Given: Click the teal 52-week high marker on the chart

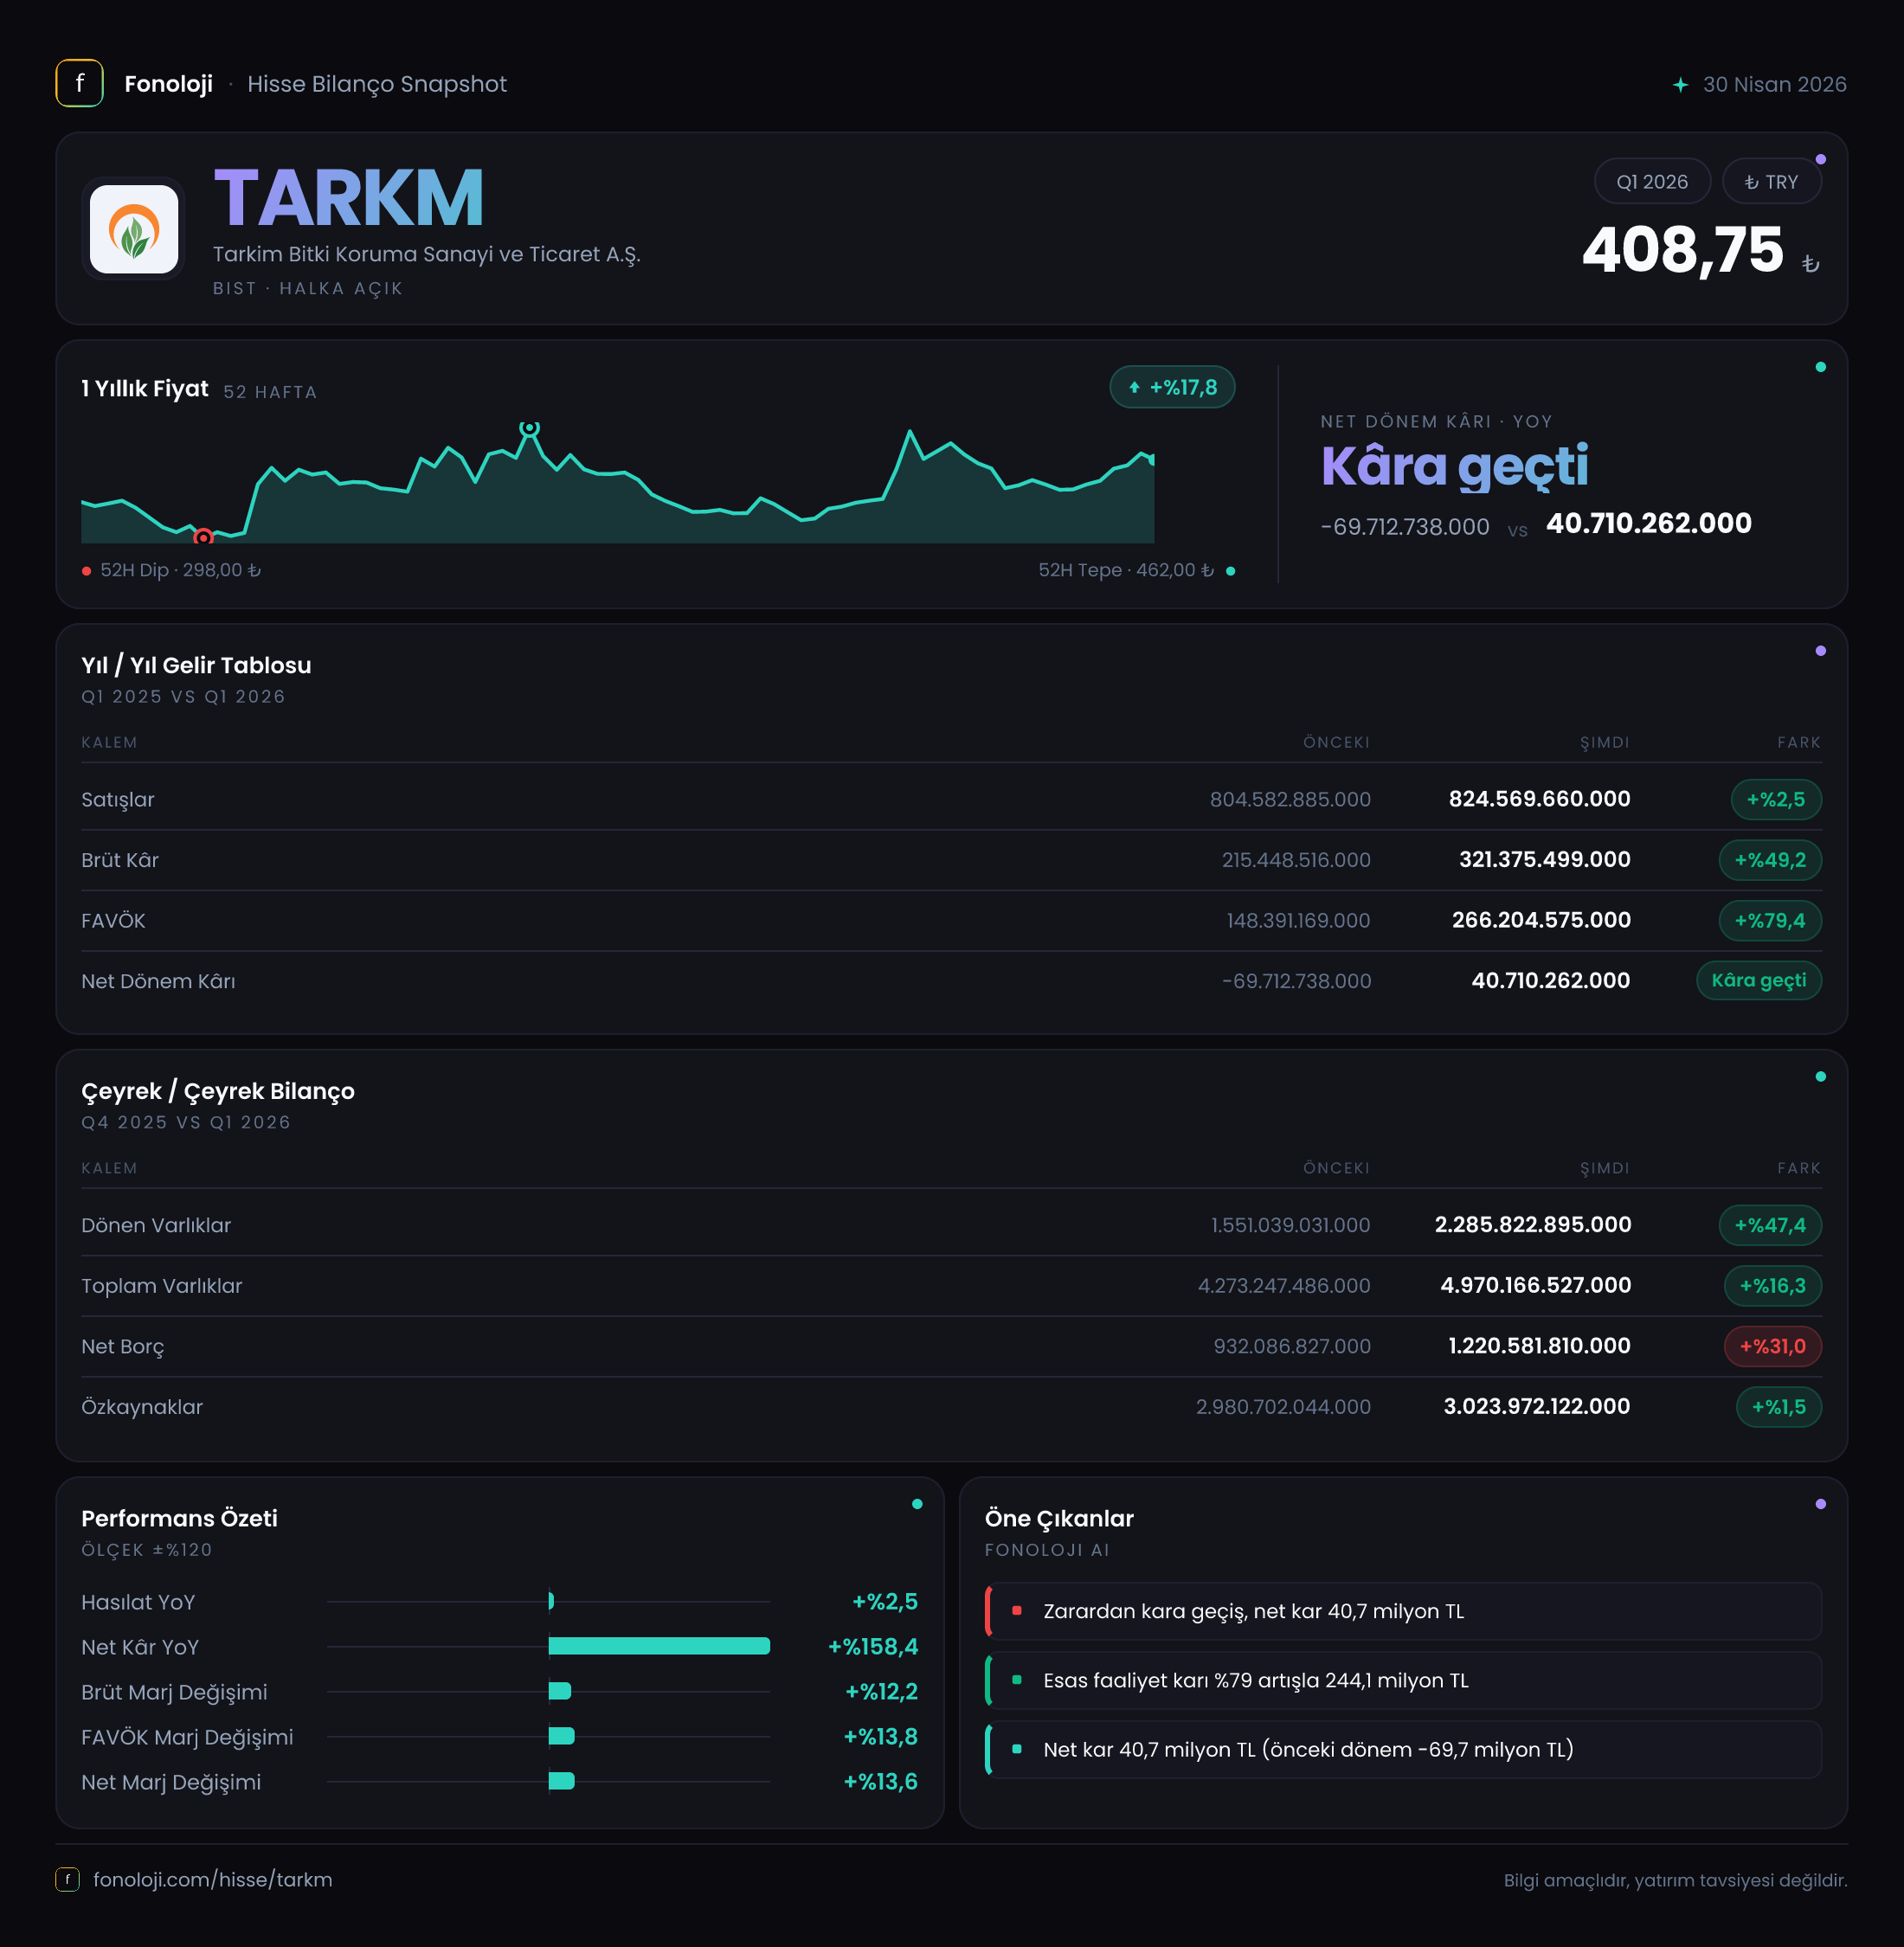Looking at the screenshot, I should pos(529,428).
